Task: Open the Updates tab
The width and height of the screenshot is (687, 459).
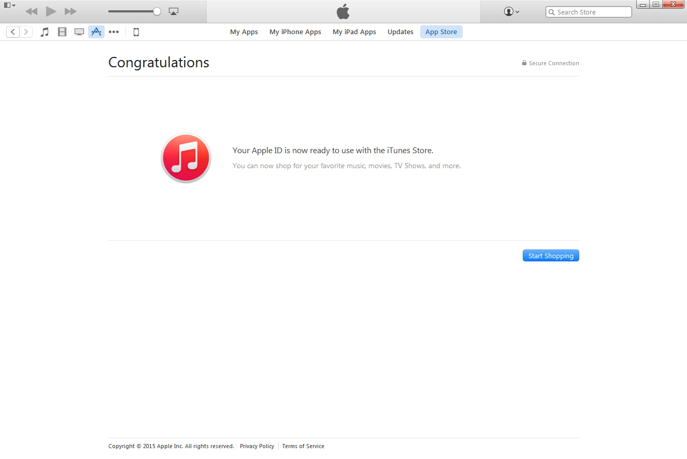Action: (400, 32)
